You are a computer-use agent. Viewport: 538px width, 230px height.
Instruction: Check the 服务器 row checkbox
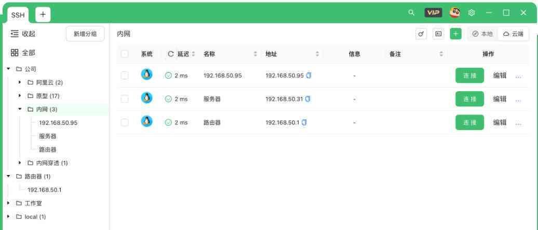(x=125, y=99)
